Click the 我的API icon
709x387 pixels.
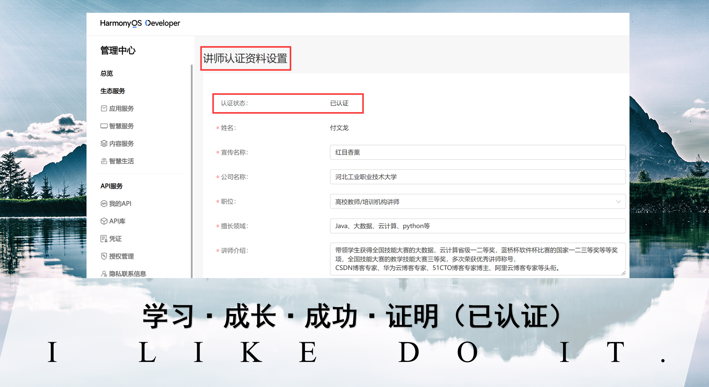coord(104,204)
